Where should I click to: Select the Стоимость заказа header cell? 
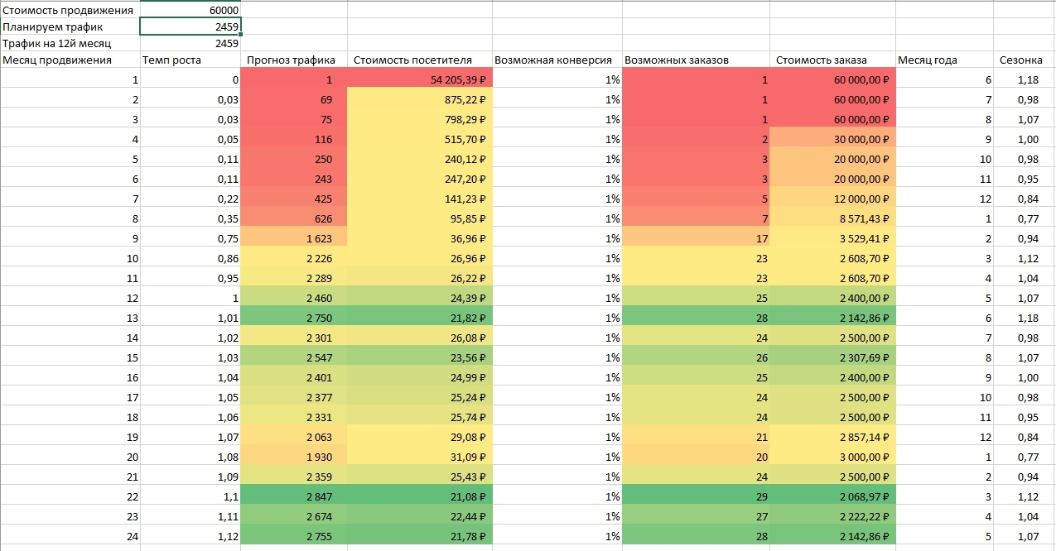point(832,60)
